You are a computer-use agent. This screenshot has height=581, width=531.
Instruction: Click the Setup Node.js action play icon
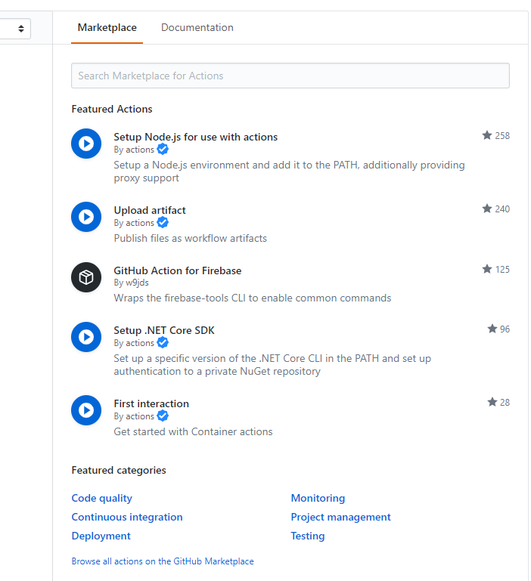[x=86, y=144]
